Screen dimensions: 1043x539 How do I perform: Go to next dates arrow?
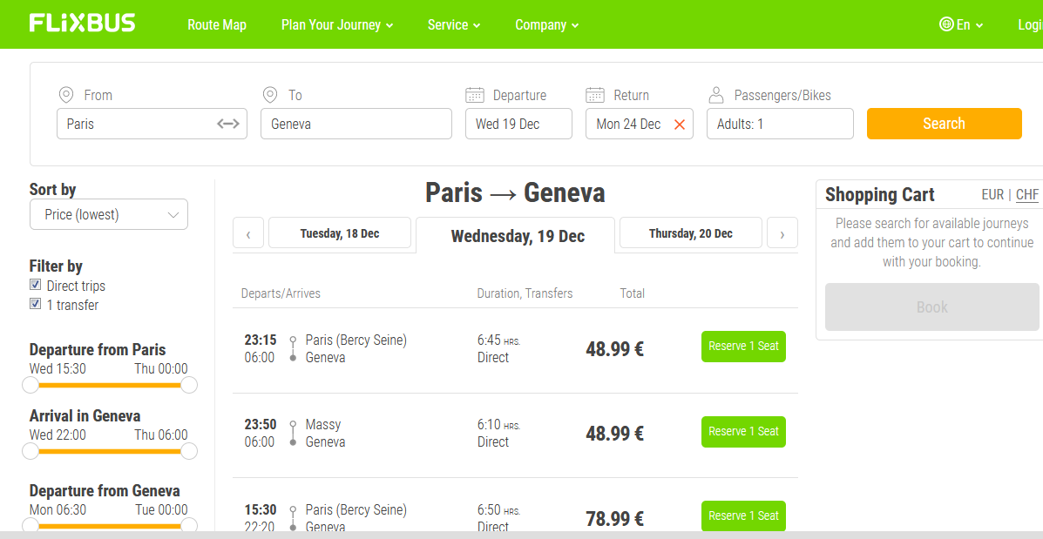pyautogui.click(x=782, y=233)
